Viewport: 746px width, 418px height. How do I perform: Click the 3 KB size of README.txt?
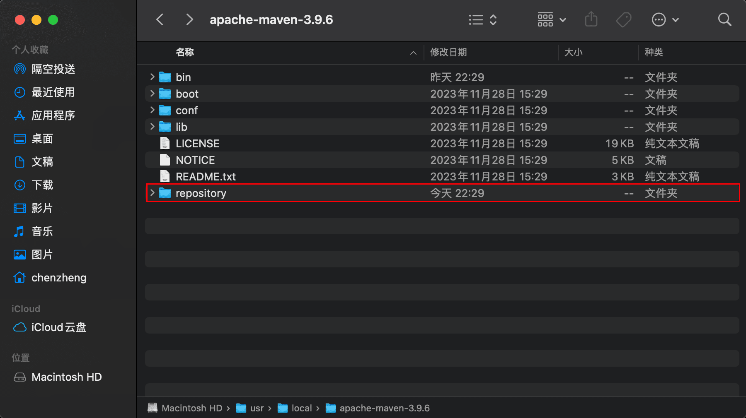point(623,177)
